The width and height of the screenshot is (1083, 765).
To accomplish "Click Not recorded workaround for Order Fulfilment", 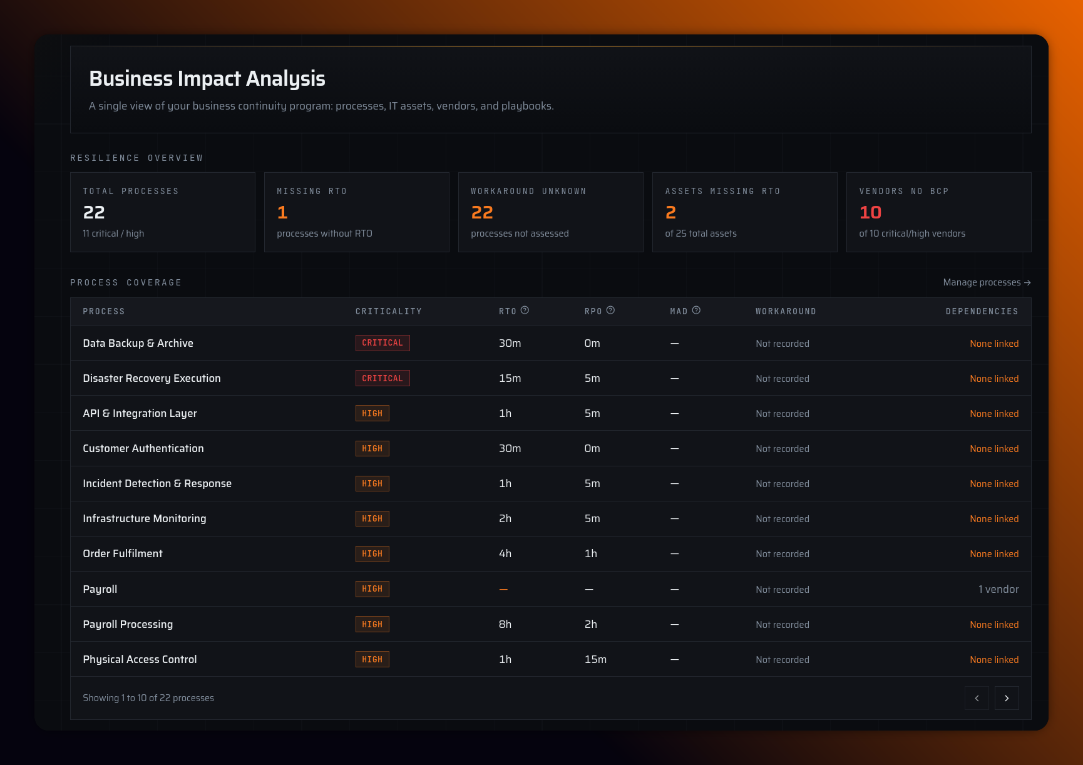I will pos(783,554).
